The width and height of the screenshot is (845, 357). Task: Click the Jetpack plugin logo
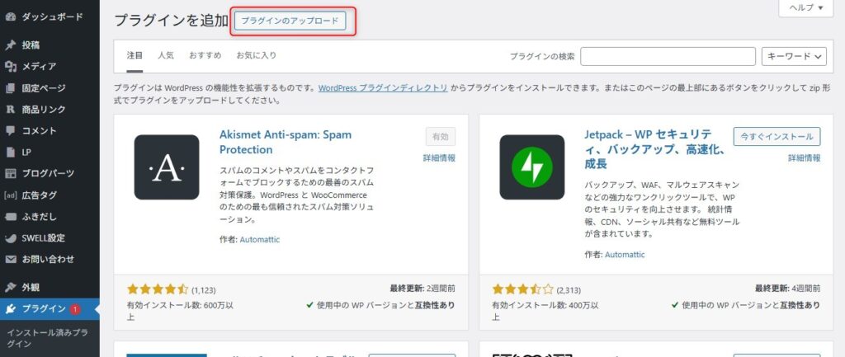[532, 167]
